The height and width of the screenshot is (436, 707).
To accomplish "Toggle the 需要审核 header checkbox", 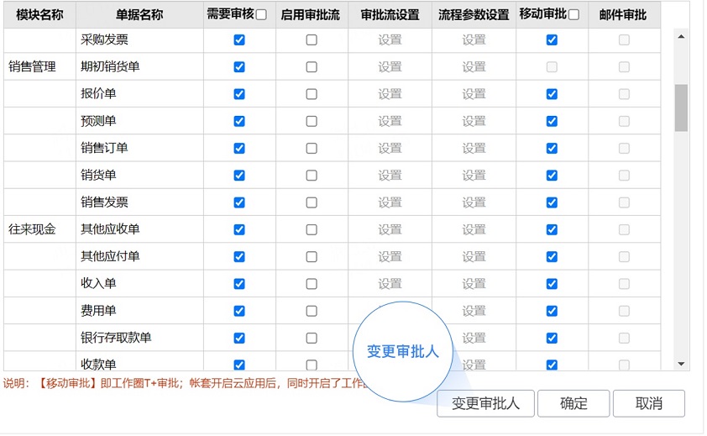I will coord(261,14).
